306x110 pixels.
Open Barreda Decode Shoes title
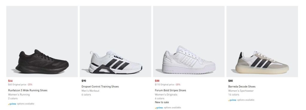click(242, 87)
